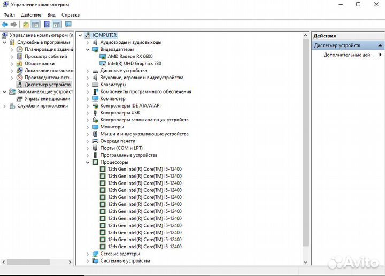Toggle the Show/Hide Console Tree icon

tap(35, 25)
